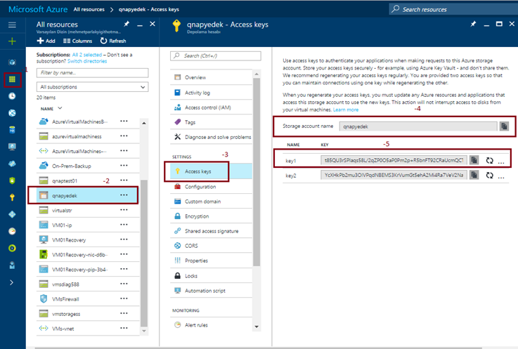
Task: Click the resource list scrollbar down arrow
Action: coord(144,331)
